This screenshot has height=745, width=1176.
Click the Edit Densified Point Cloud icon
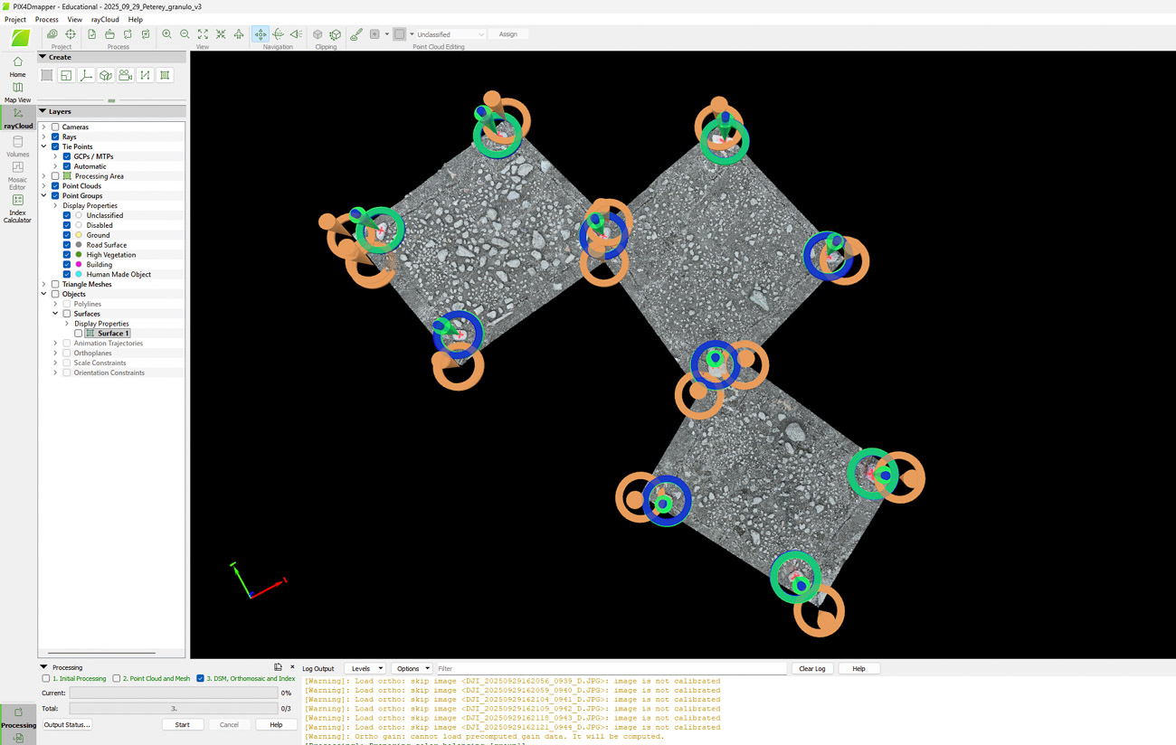(x=356, y=34)
